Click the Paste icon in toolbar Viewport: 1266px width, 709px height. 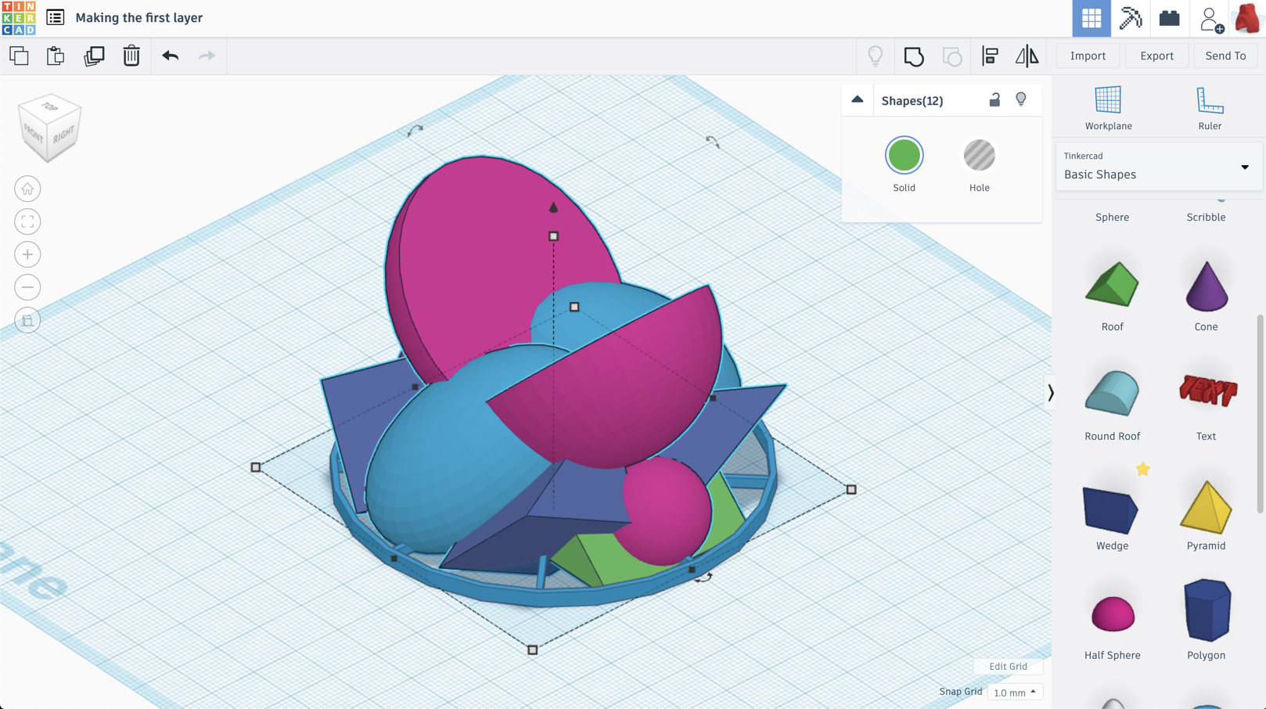click(56, 56)
